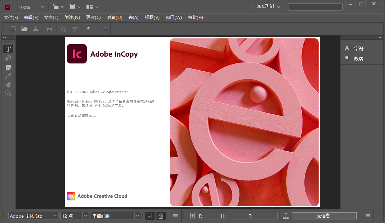This screenshot has width=385, height=223.
Task: Click the Find magnifier toolbar icon
Action: pyautogui.click(x=64, y=29)
